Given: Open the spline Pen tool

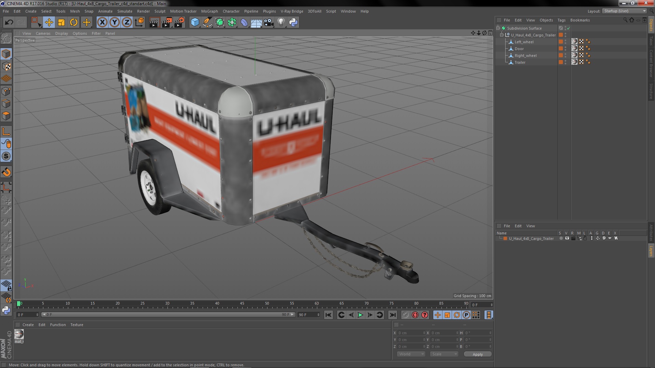Looking at the screenshot, I should (x=207, y=22).
